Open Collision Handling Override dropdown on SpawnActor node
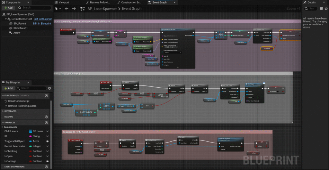 coord(173,53)
